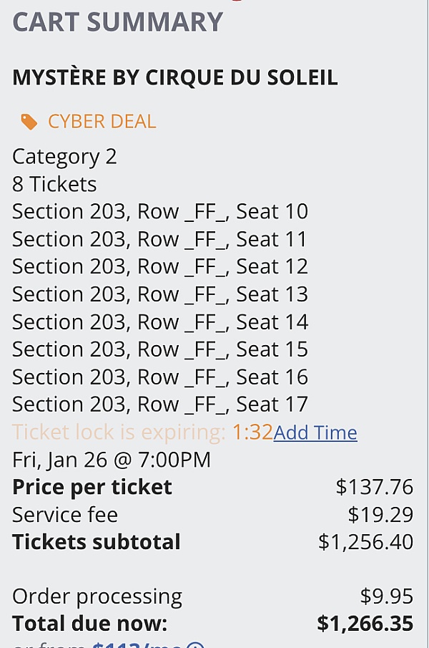Screen dimensions: 429x648
Task: Click the info icon beside monthly payment
Action: click(x=195, y=645)
